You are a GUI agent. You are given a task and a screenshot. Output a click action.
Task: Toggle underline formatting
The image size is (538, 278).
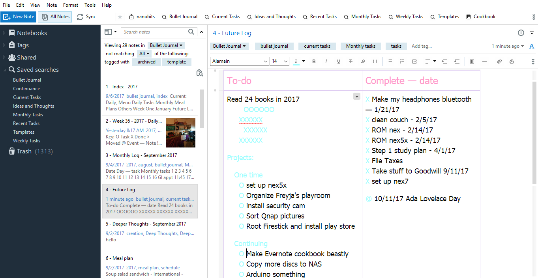pos(338,62)
